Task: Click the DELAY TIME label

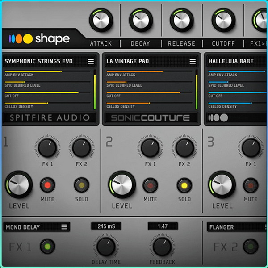Action: point(106,262)
